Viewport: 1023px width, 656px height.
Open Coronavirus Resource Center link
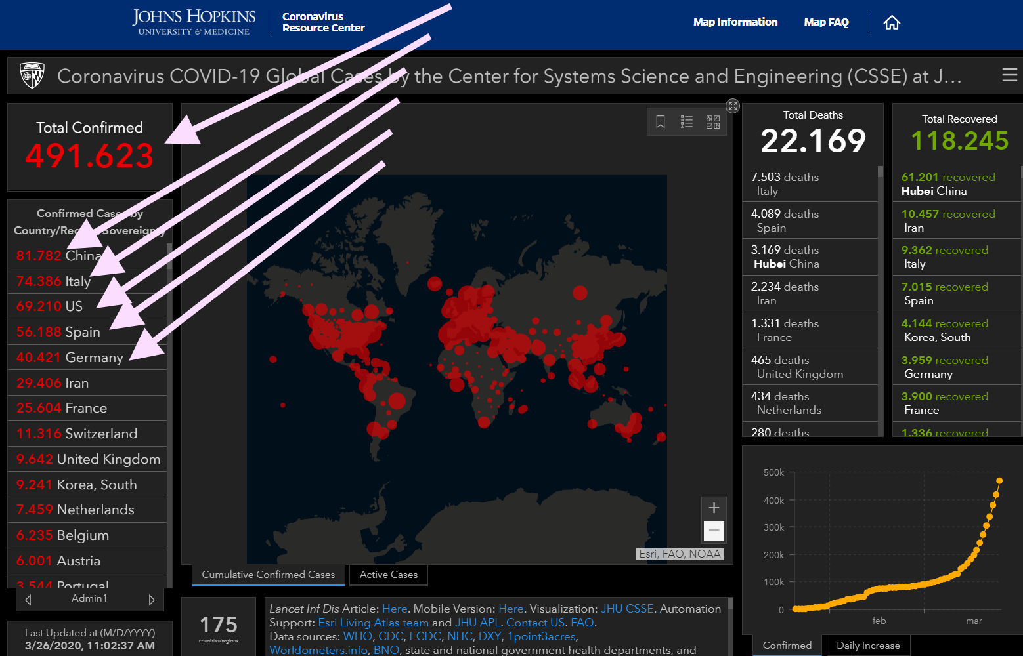(x=323, y=22)
